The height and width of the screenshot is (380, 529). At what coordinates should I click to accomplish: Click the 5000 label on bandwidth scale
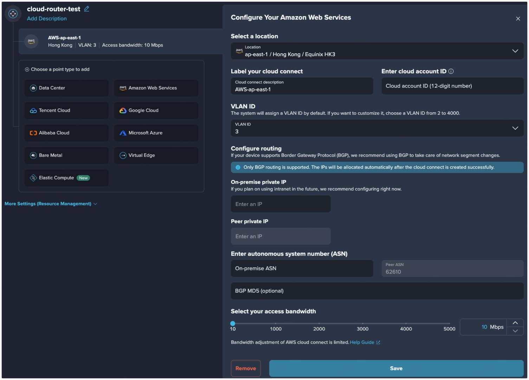[449, 329]
